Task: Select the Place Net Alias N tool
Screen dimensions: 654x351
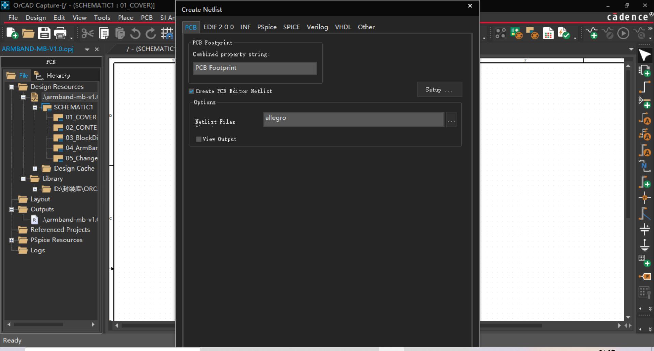Action: click(644, 166)
